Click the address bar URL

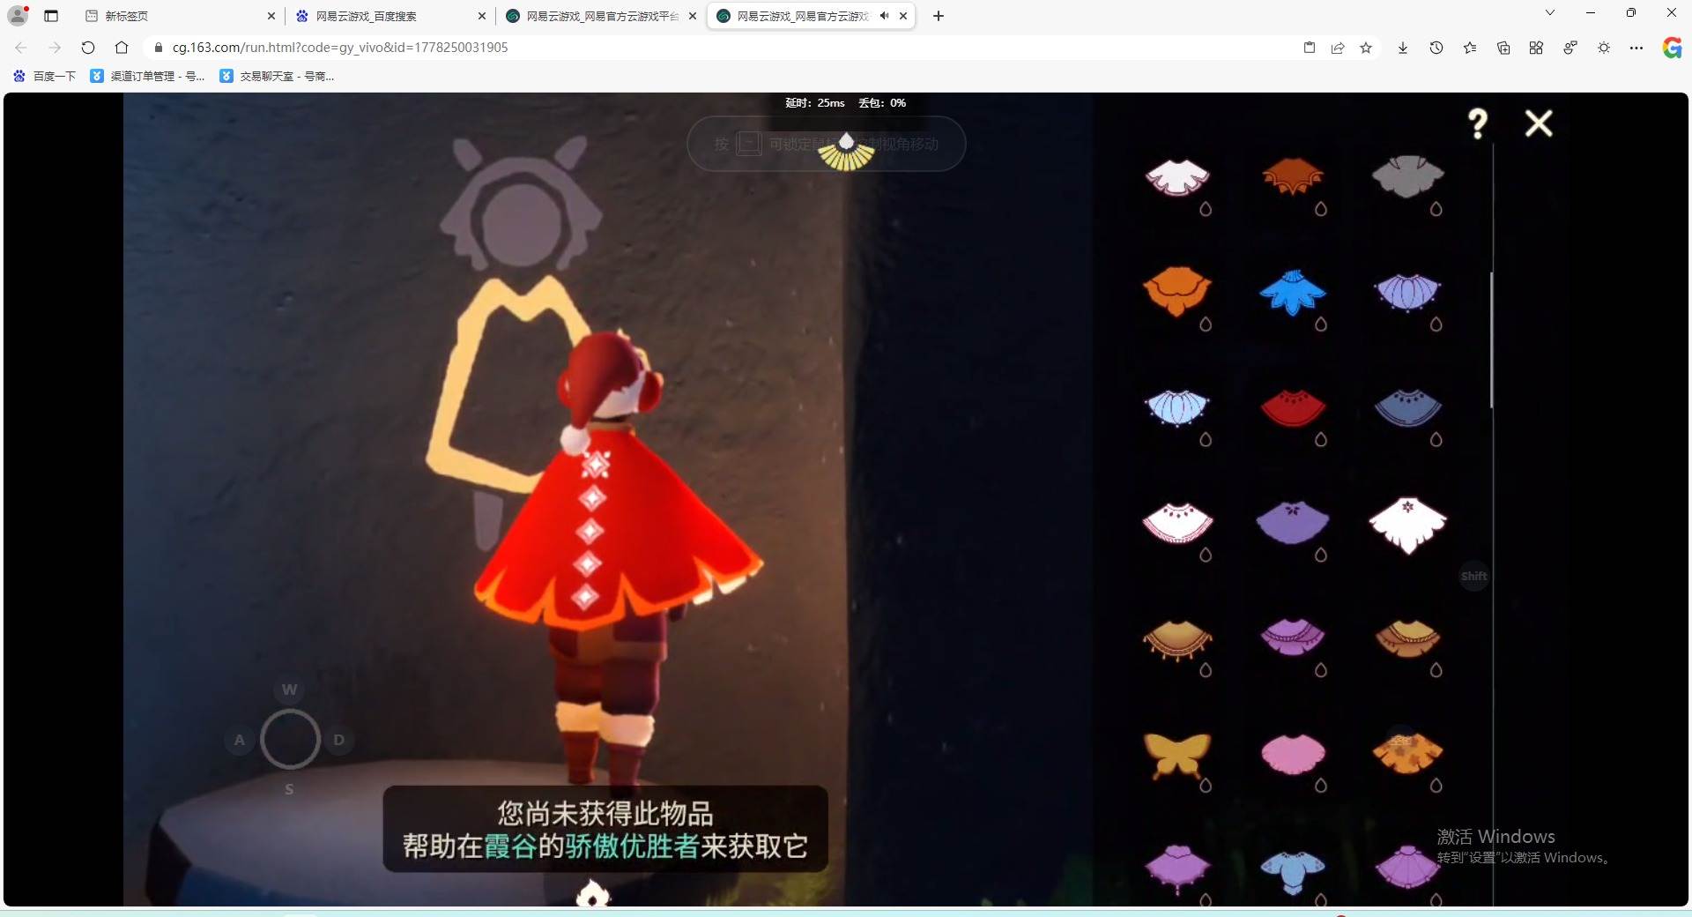[x=340, y=48]
